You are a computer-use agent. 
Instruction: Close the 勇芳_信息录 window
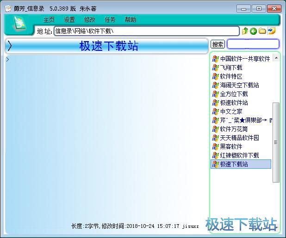click(274, 9)
